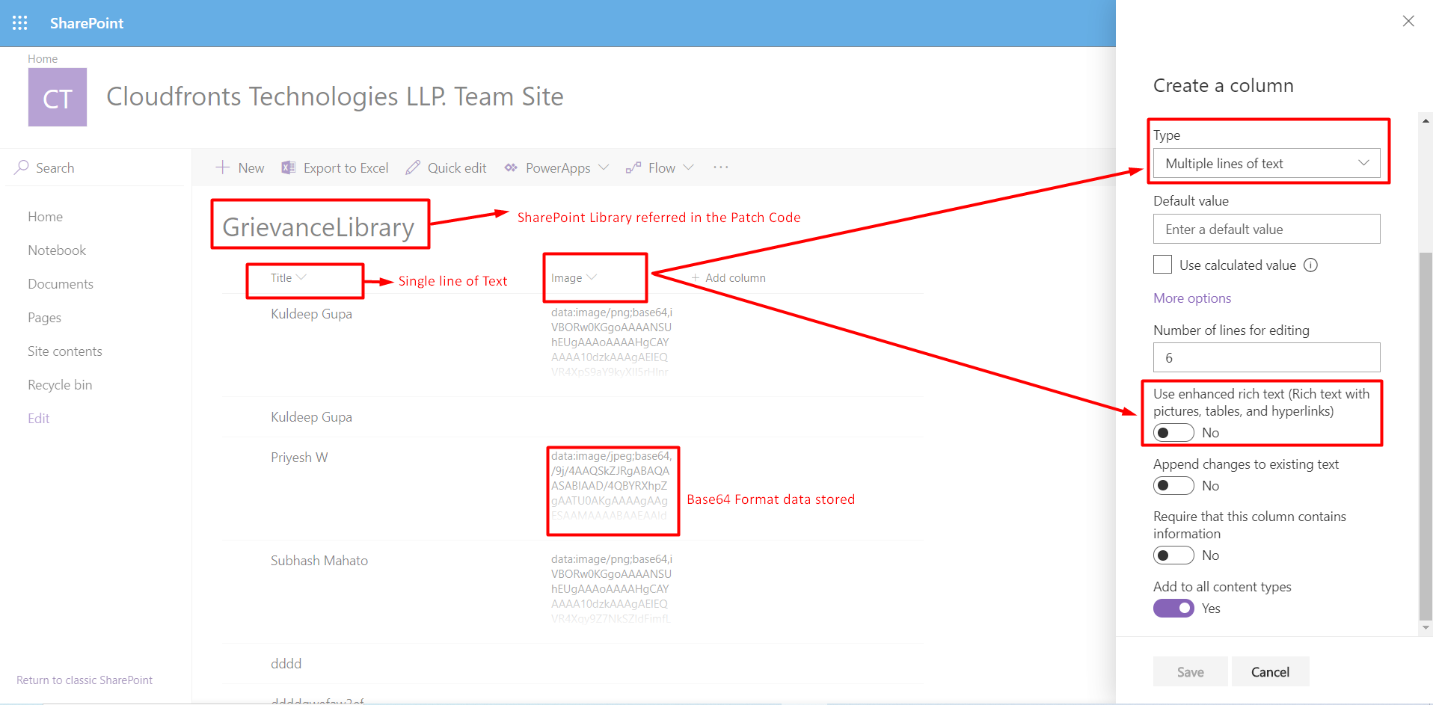Click the More options link
1433x705 pixels.
point(1192,298)
